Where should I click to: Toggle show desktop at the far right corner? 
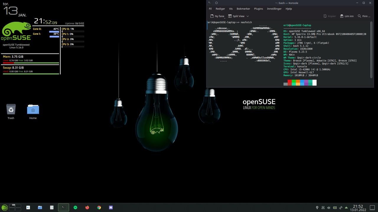(372, 208)
